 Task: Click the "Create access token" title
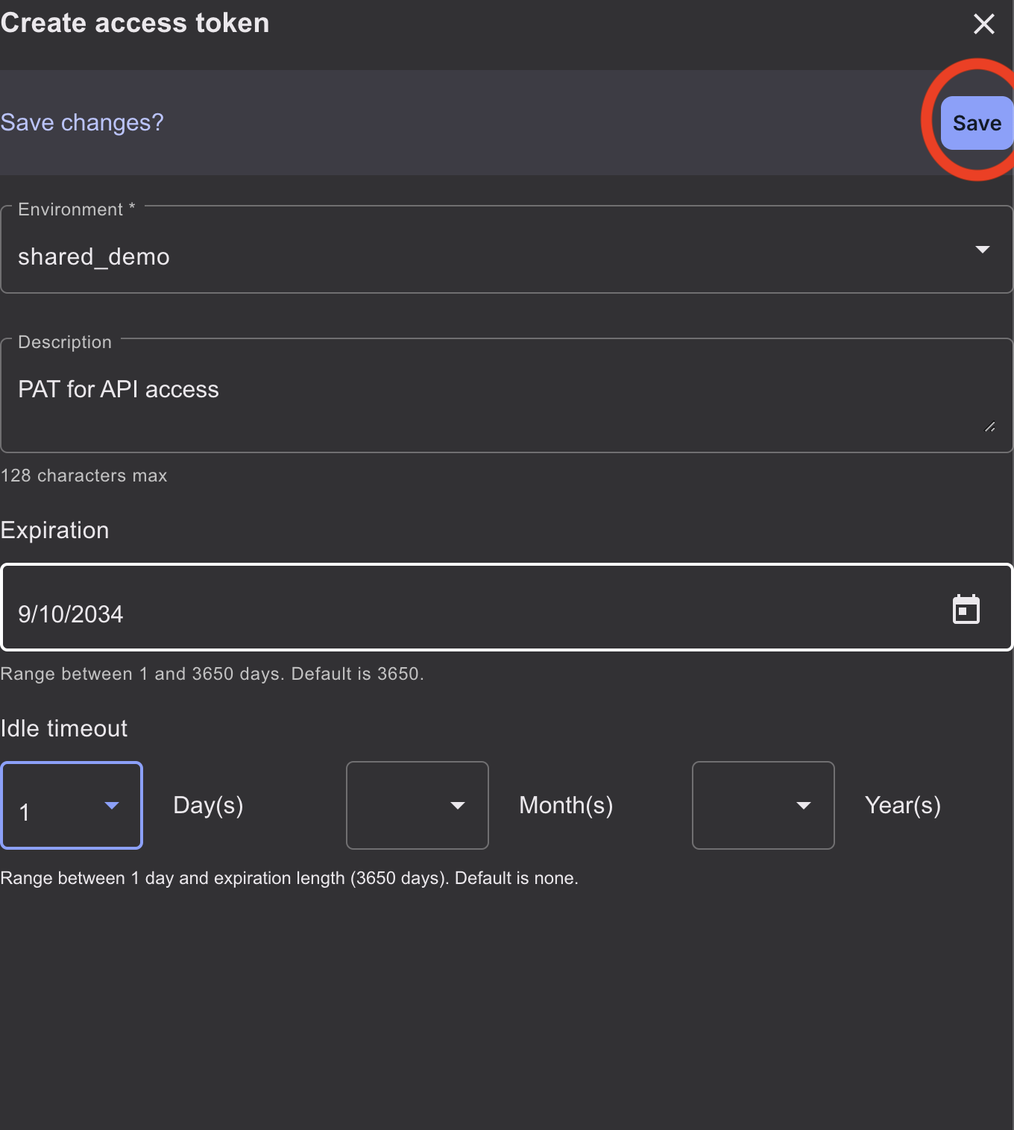click(x=135, y=23)
